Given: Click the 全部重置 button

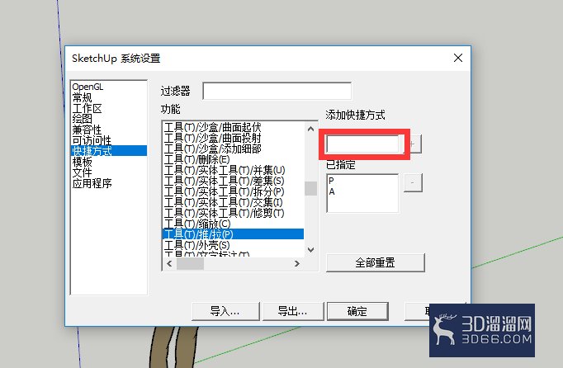Looking at the screenshot, I should [376, 263].
